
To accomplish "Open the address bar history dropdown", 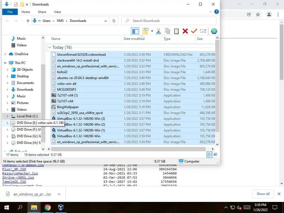I will pyautogui.click(x=106, y=21).
